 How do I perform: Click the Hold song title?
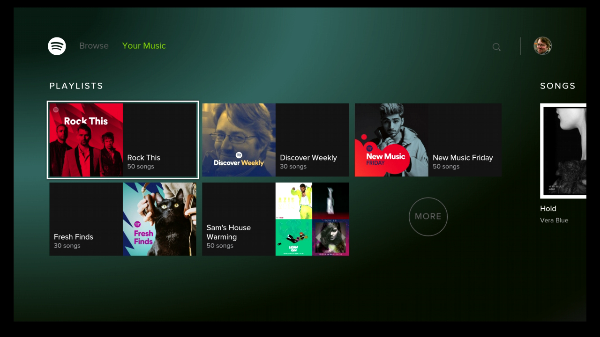coord(548,209)
